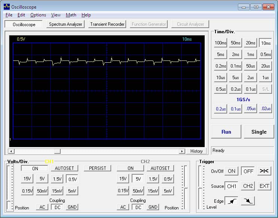Click the horizontal scrollbar right arrow
This screenshot has width=278, height=218.
(x=182, y=151)
